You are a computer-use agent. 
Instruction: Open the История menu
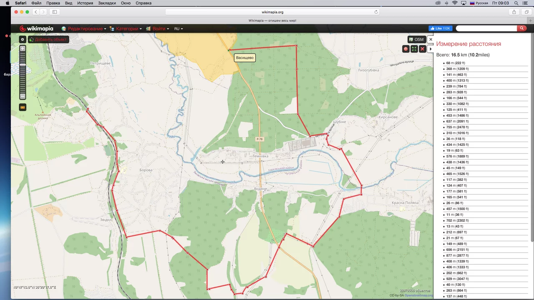[85, 3]
